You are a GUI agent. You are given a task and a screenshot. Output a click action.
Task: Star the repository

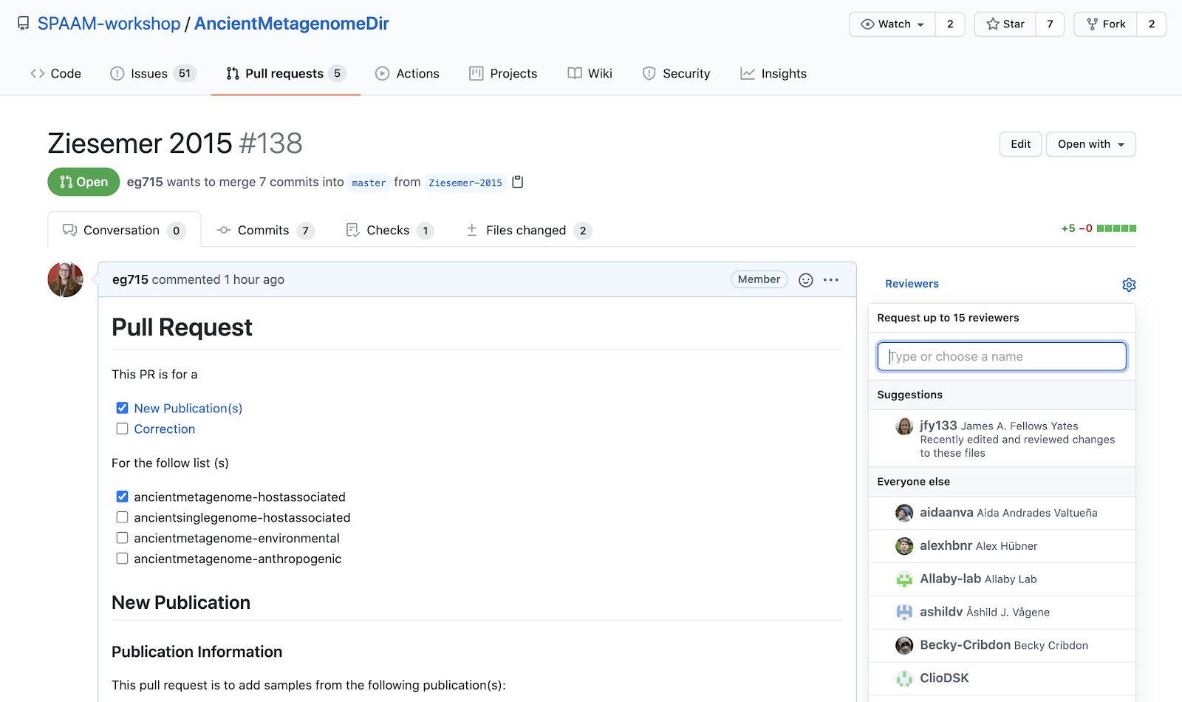(1005, 24)
